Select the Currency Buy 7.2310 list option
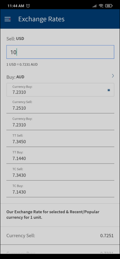This screenshot has height=259, width=120. pyautogui.click(x=60, y=122)
